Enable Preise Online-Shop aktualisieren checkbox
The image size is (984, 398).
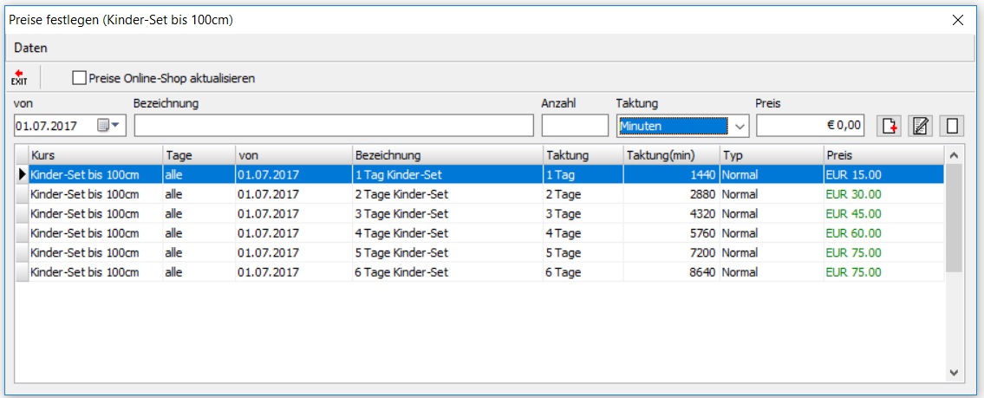pyautogui.click(x=78, y=78)
